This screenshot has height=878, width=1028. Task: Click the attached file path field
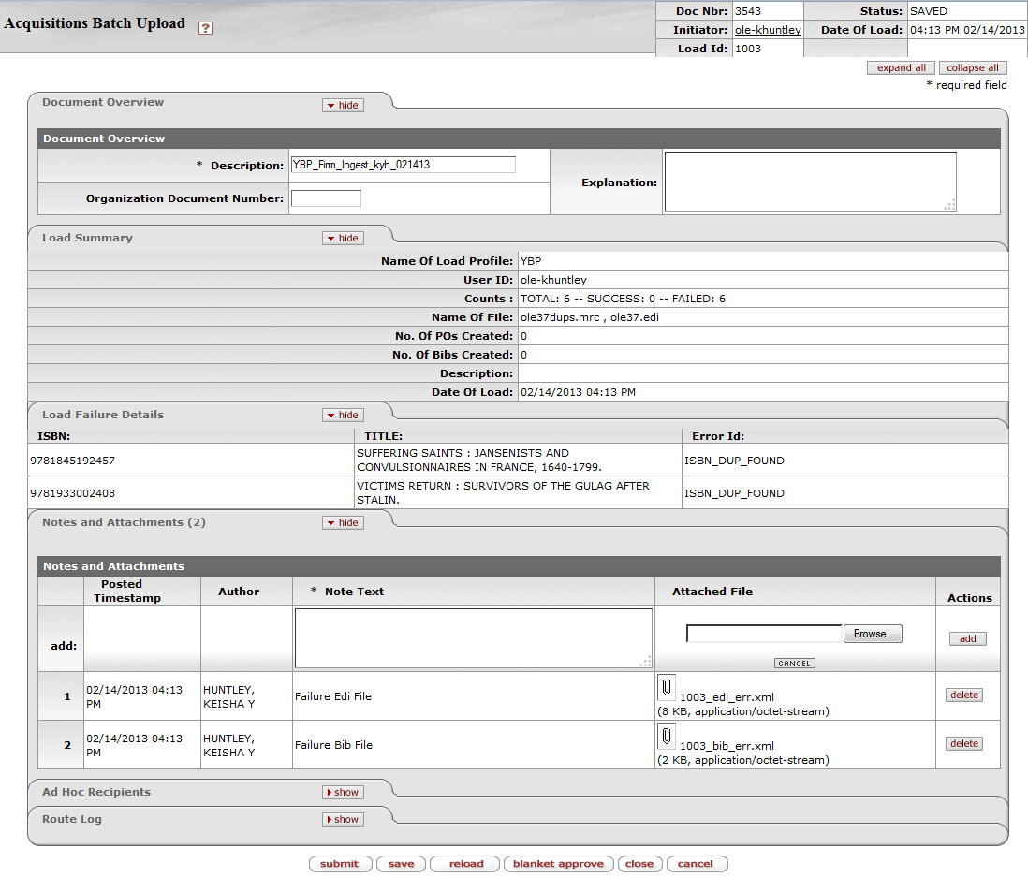(x=764, y=634)
